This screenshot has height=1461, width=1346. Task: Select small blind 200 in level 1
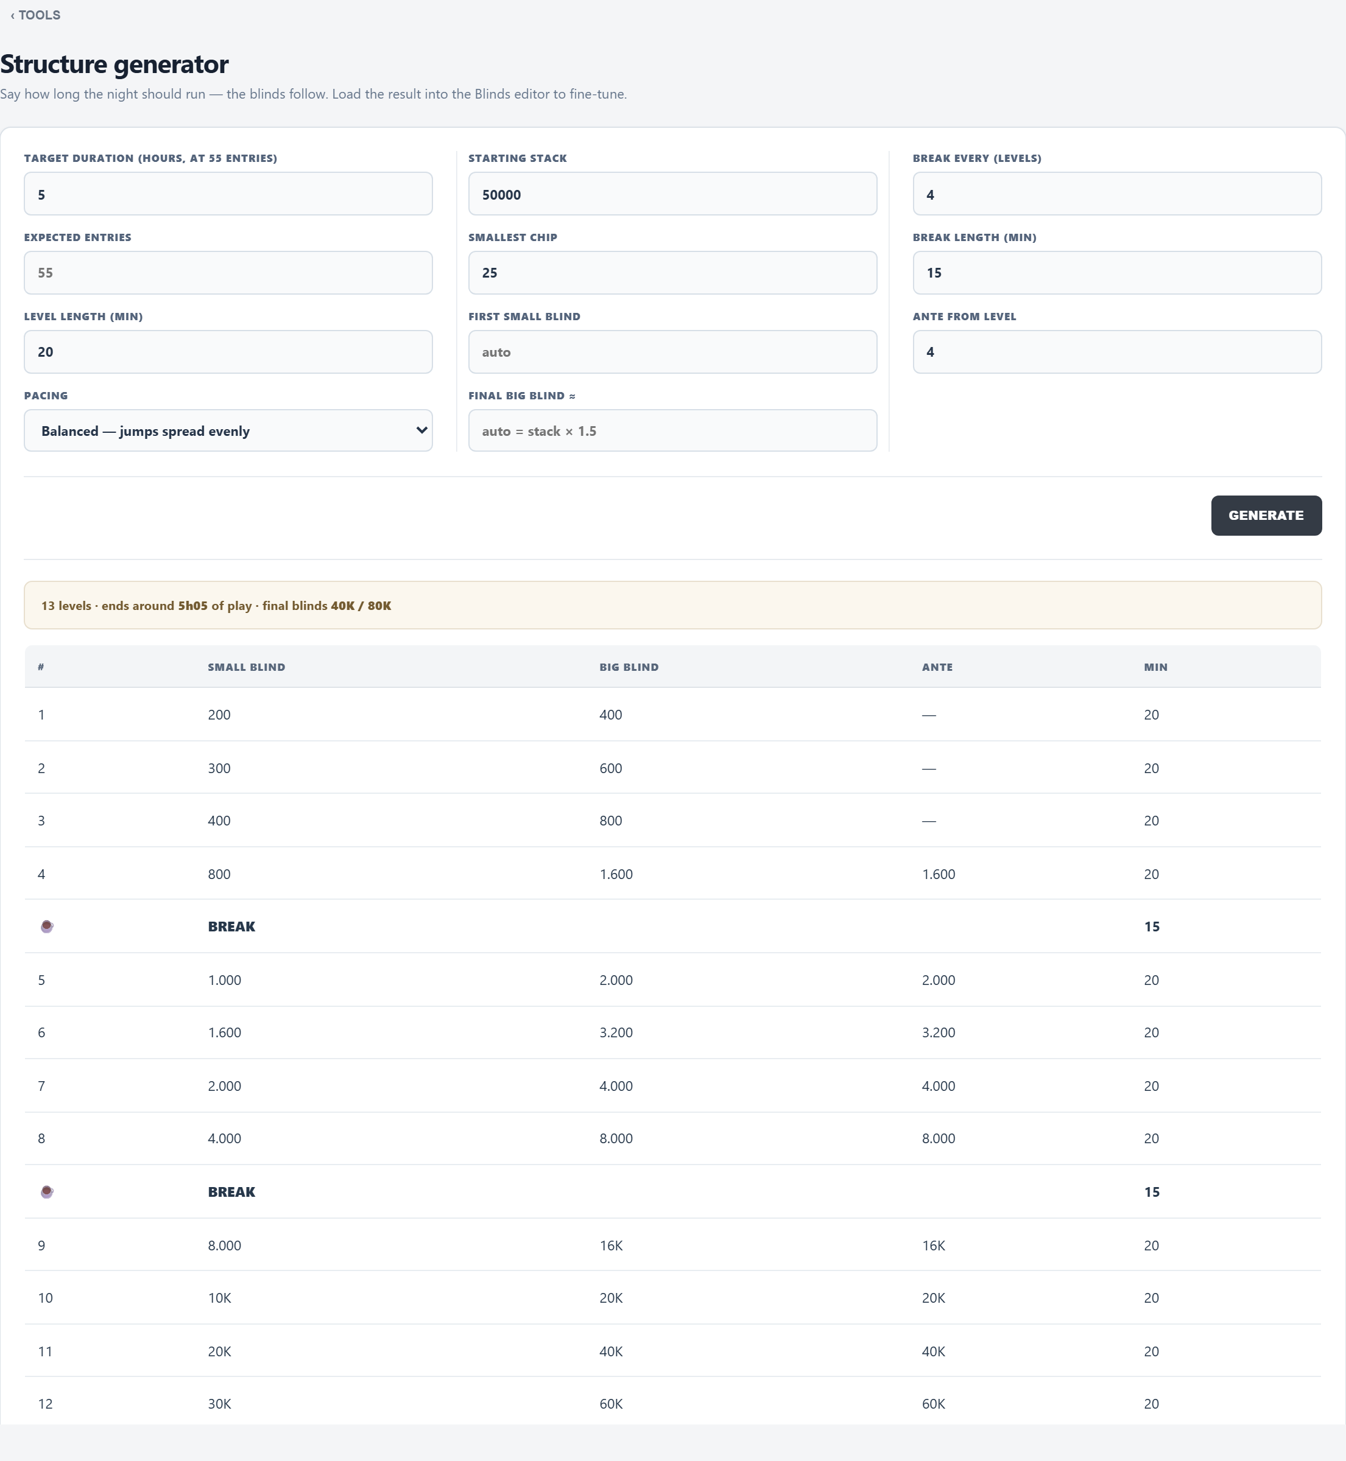click(219, 715)
